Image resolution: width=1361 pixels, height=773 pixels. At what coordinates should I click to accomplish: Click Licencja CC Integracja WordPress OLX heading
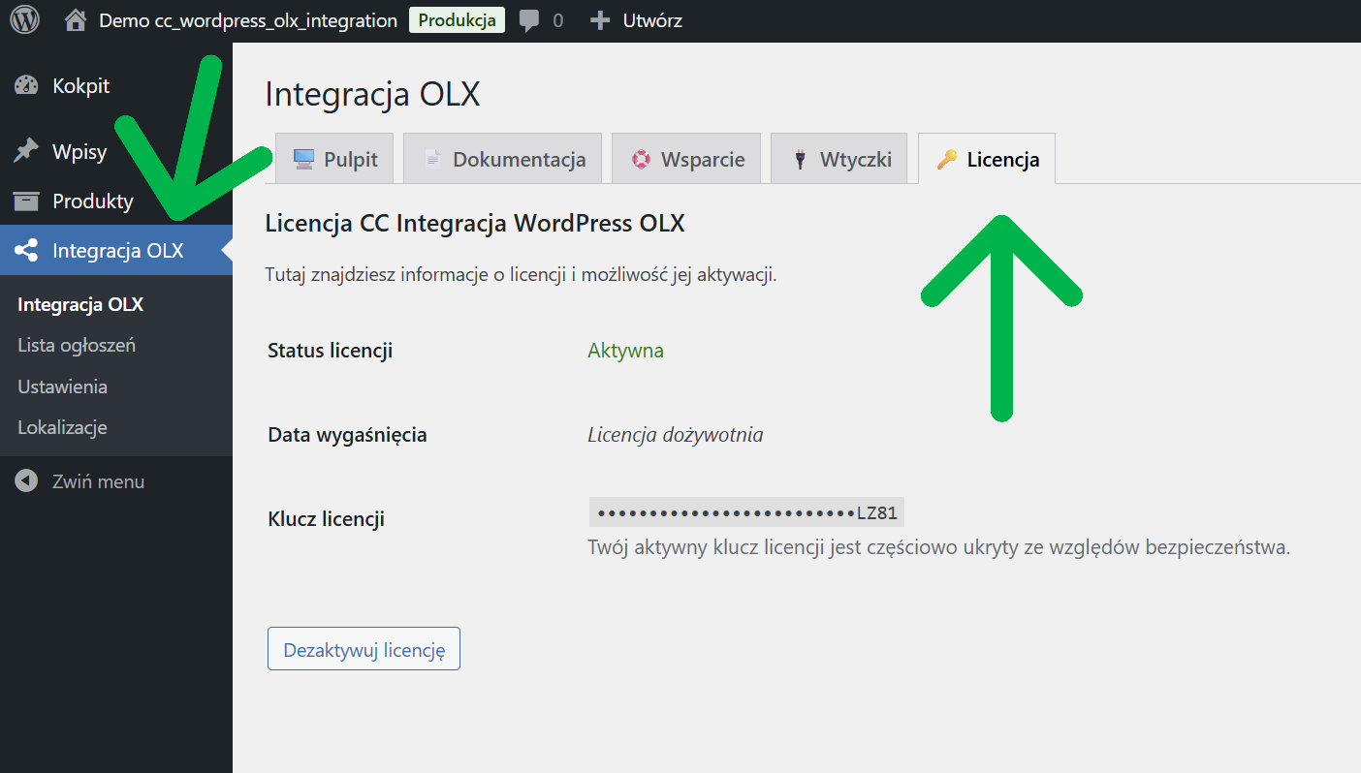475,224
